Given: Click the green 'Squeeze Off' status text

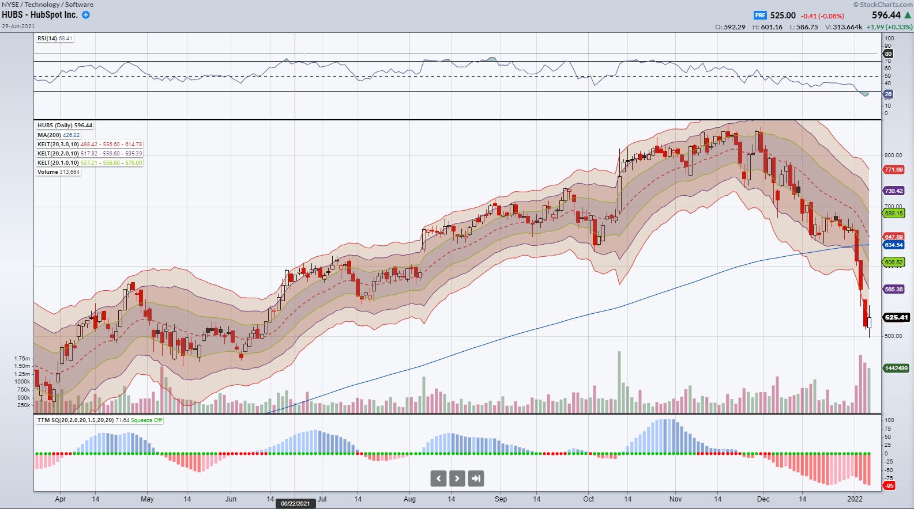Looking at the screenshot, I should [x=146, y=420].
